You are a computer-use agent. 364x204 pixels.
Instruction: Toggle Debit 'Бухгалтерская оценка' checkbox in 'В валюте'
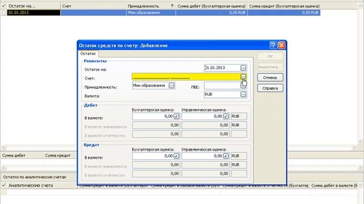176,116
